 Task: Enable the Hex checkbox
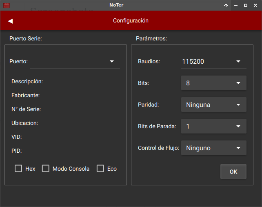coord(18,169)
